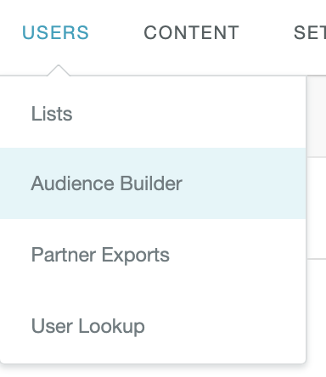Click the USERS header label
This screenshot has height=377, width=326.
click(55, 32)
